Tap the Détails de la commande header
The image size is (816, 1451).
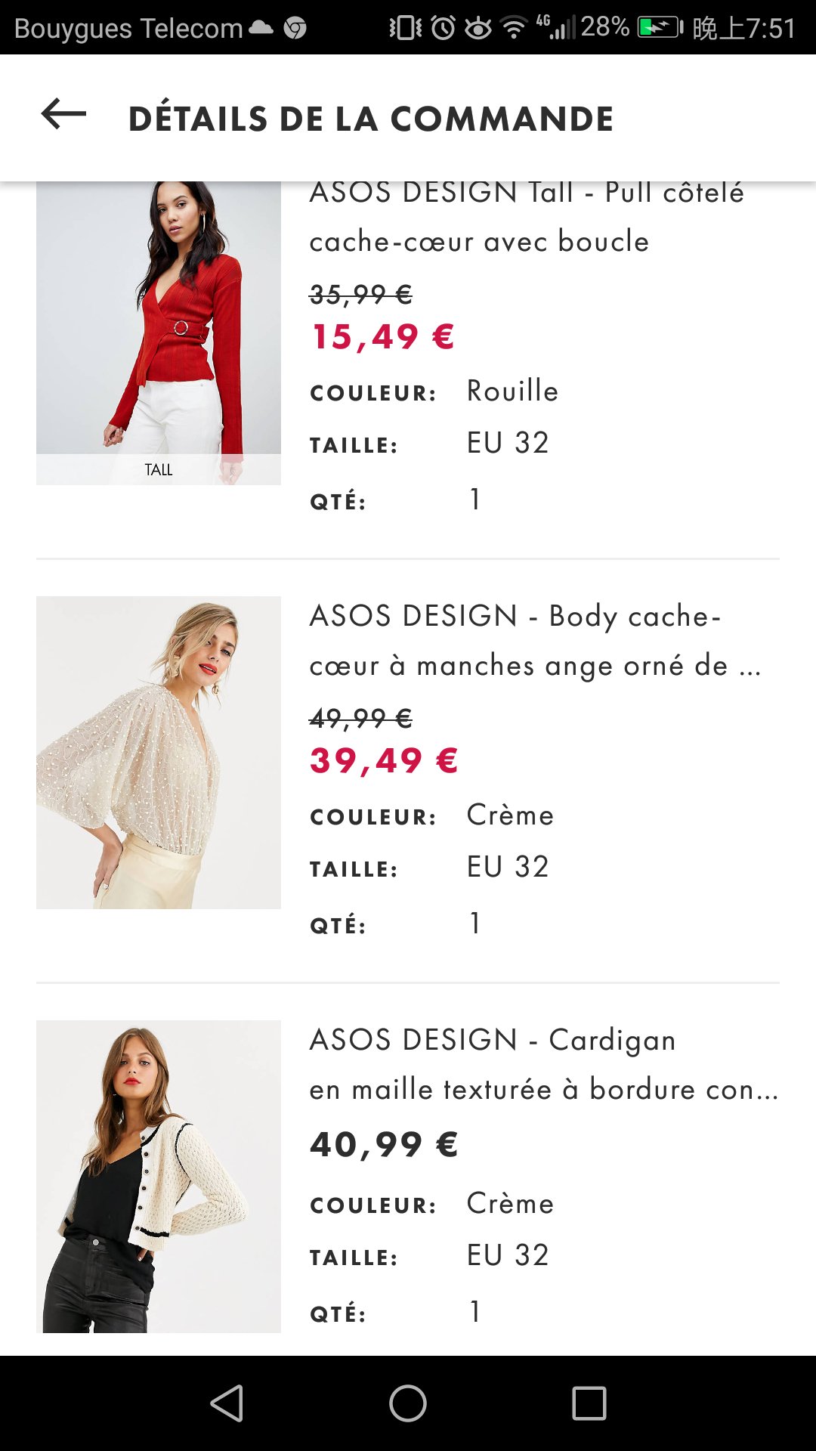coord(371,119)
